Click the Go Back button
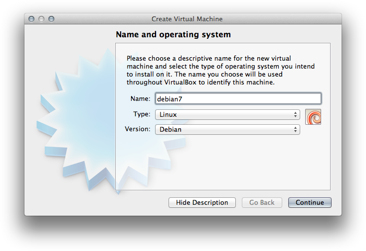Viewport: 366px width, 251px height. [x=262, y=202]
